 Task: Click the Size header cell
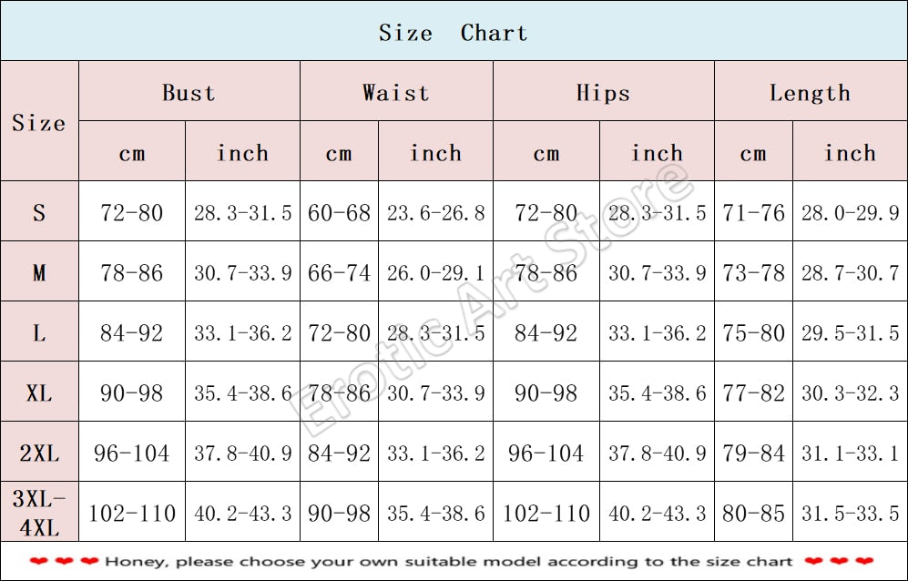[x=39, y=122]
